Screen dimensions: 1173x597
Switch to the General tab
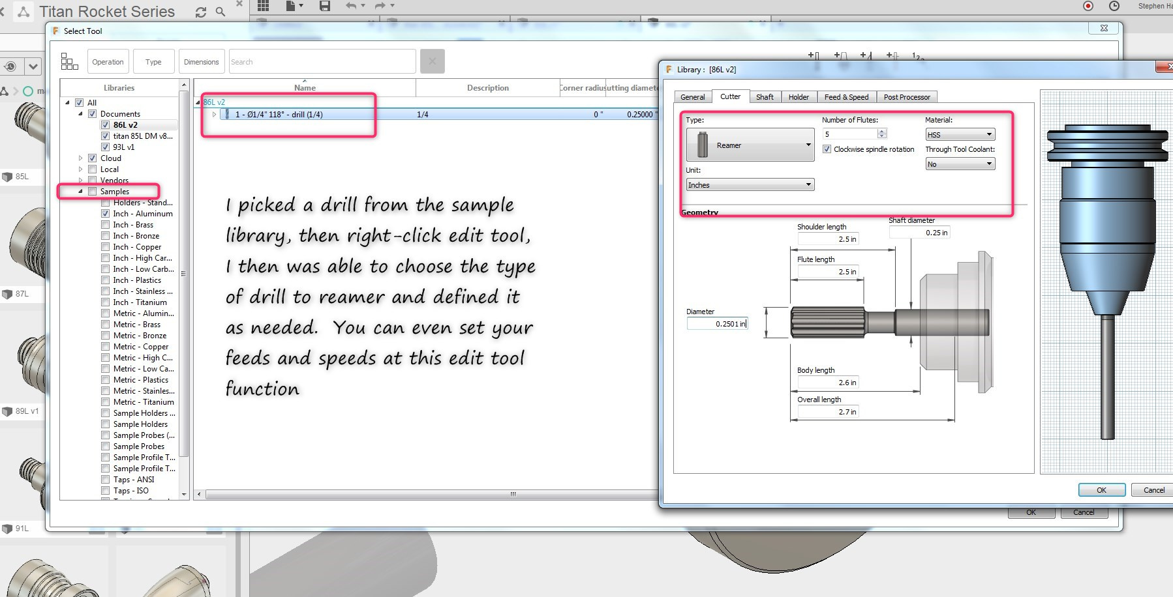[692, 97]
